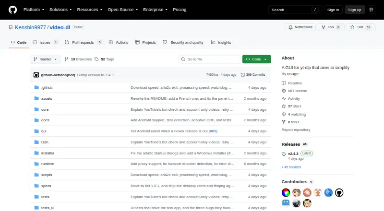Click the assets folder icon
The width and height of the screenshot is (384, 211).
click(x=36, y=98)
